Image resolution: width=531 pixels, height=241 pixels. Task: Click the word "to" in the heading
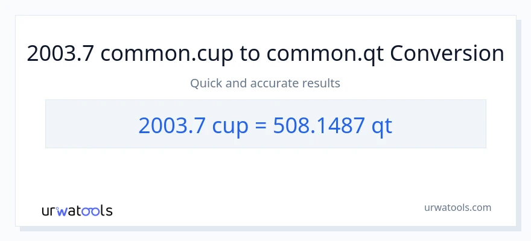point(247,54)
